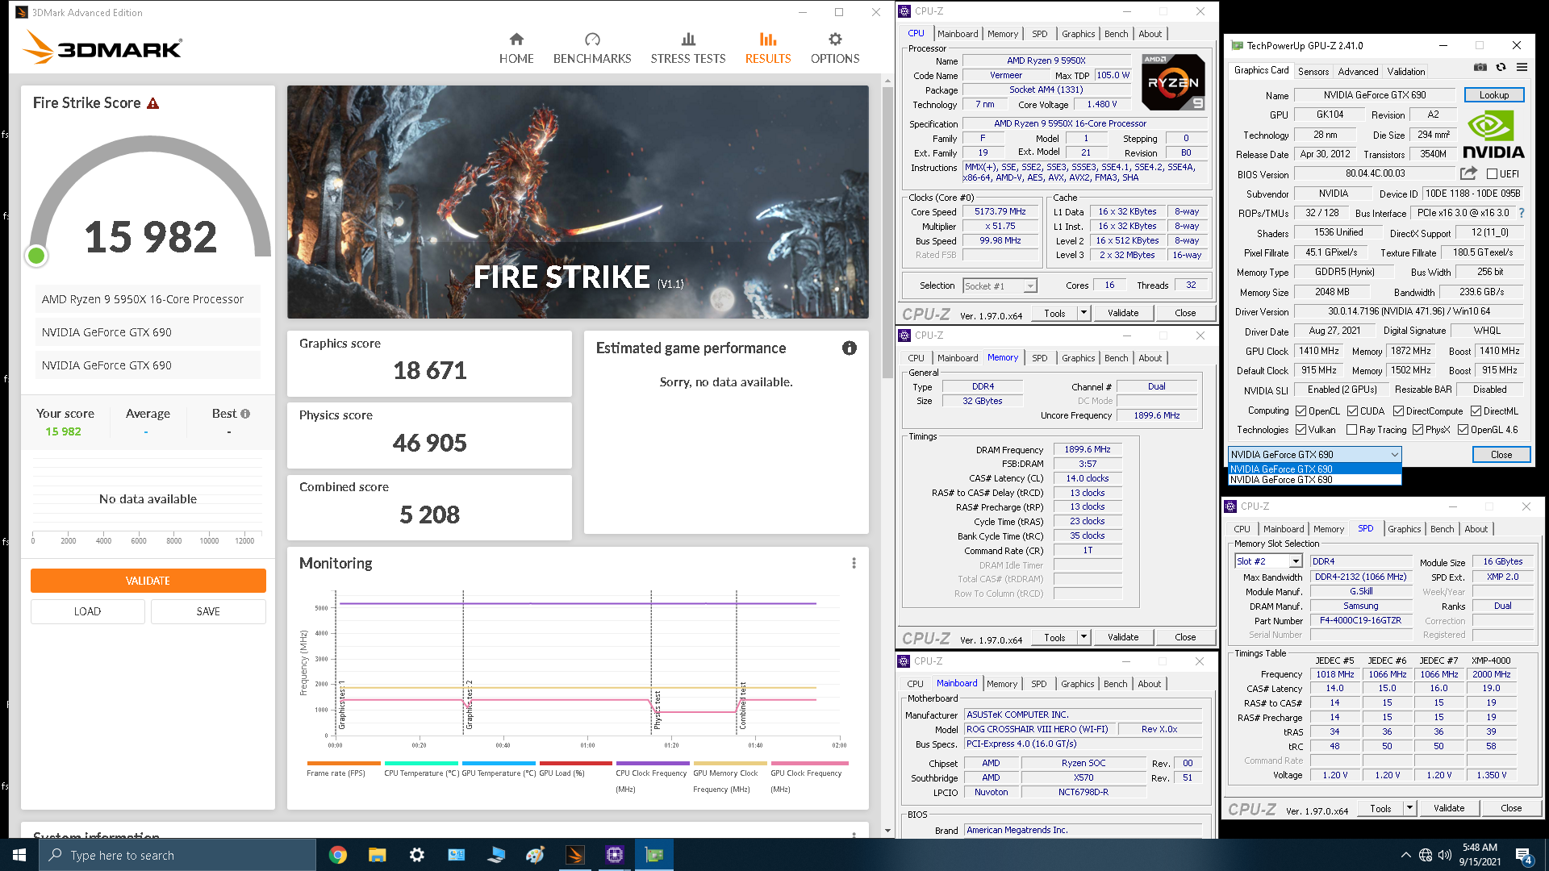Switch to 3DMark via its taskbar icon
1549x871 pixels.
pos(575,855)
